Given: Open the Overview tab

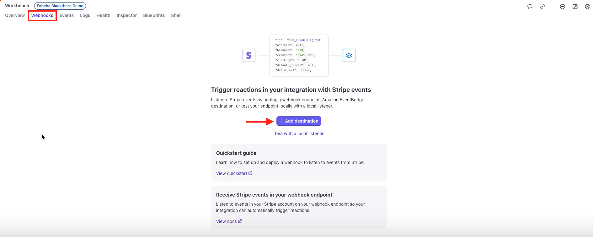Looking at the screenshot, I should pyautogui.click(x=15, y=15).
